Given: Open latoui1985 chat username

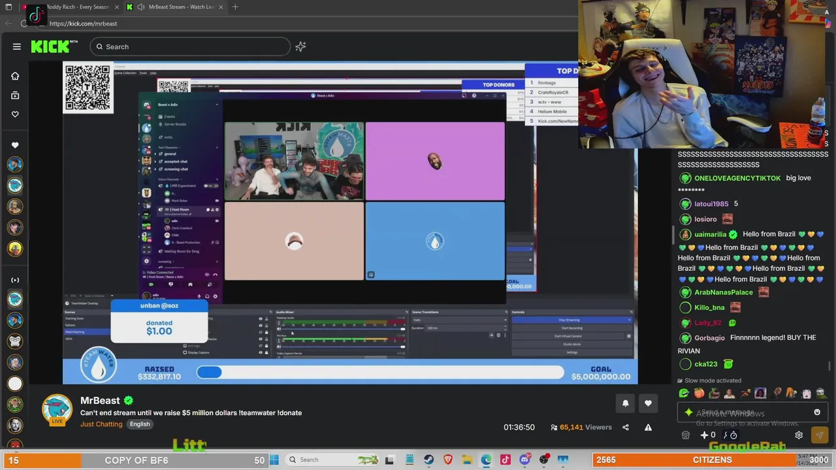Looking at the screenshot, I should [711, 204].
